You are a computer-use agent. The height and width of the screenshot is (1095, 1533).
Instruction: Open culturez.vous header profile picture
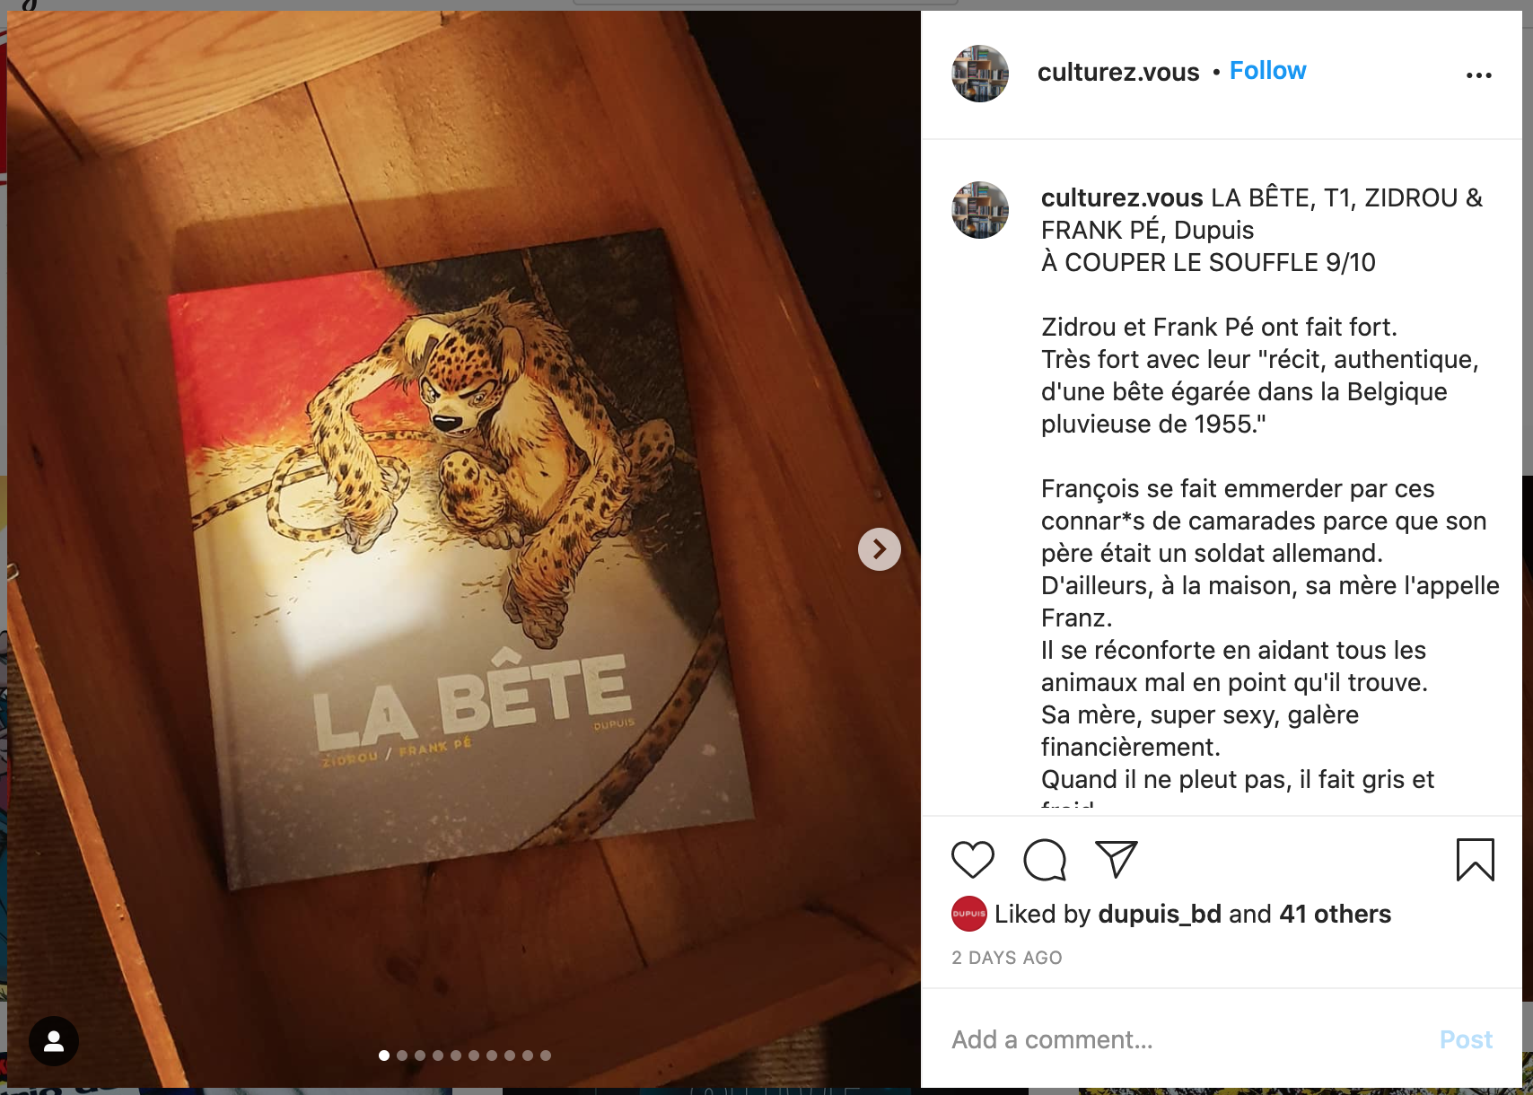pyautogui.click(x=980, y=74)
